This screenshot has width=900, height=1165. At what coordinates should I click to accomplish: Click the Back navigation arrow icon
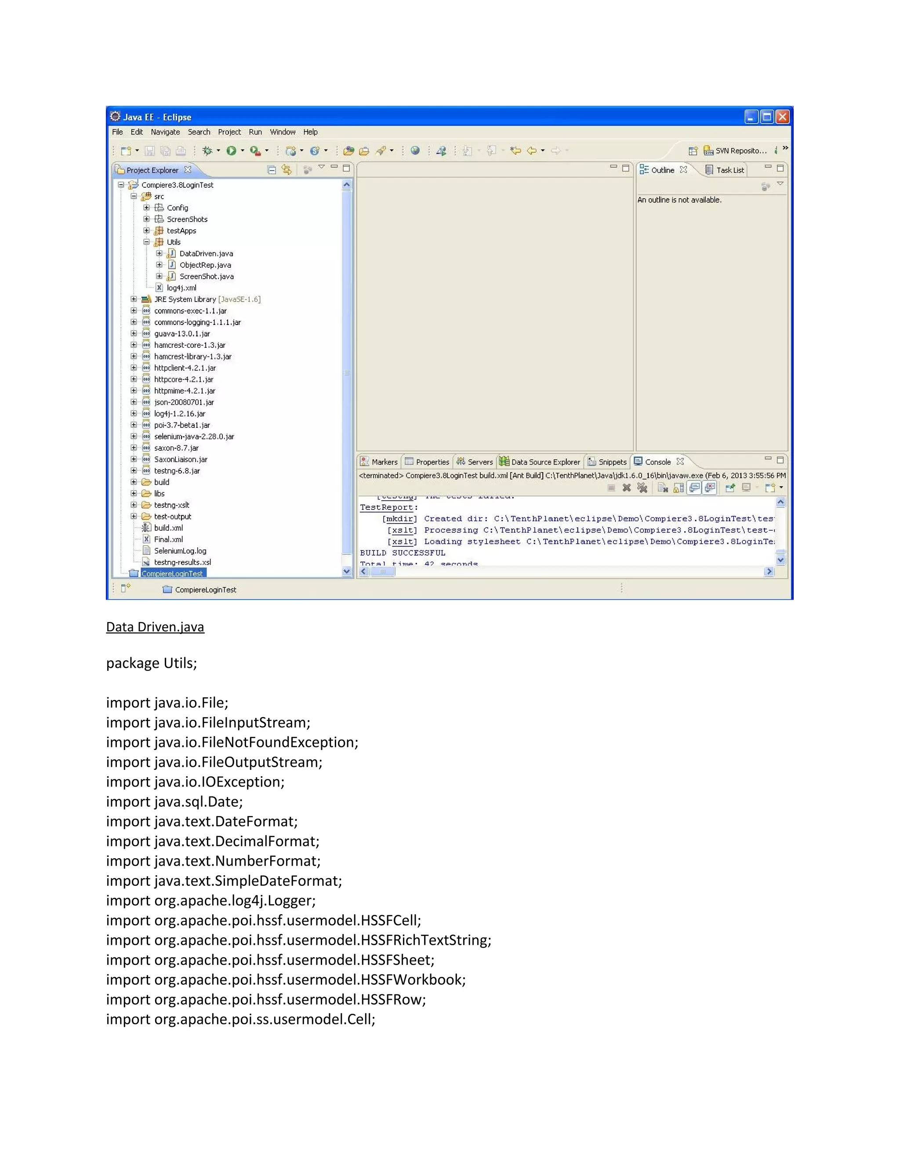tap(532, 151)
